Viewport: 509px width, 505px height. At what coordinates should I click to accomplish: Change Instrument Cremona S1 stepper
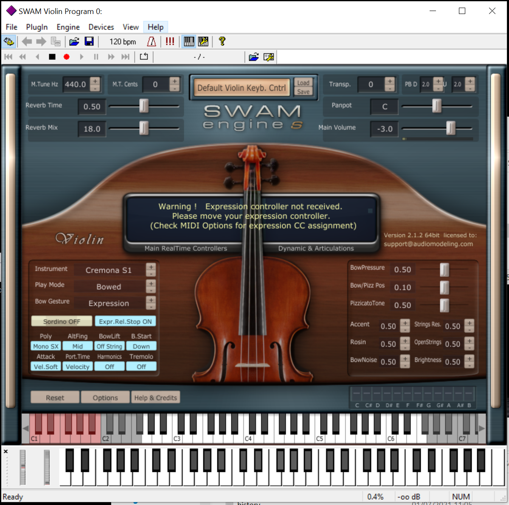[151, 270]
